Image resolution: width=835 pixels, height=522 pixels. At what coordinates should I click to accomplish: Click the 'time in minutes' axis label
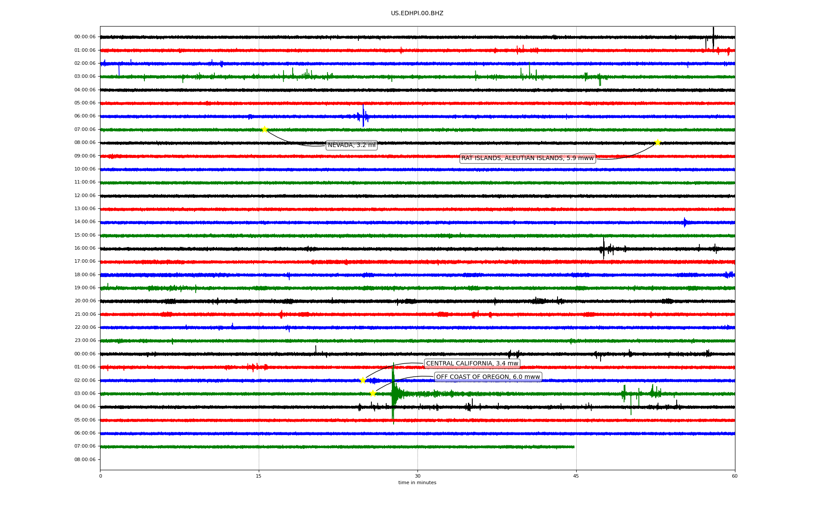417,483
